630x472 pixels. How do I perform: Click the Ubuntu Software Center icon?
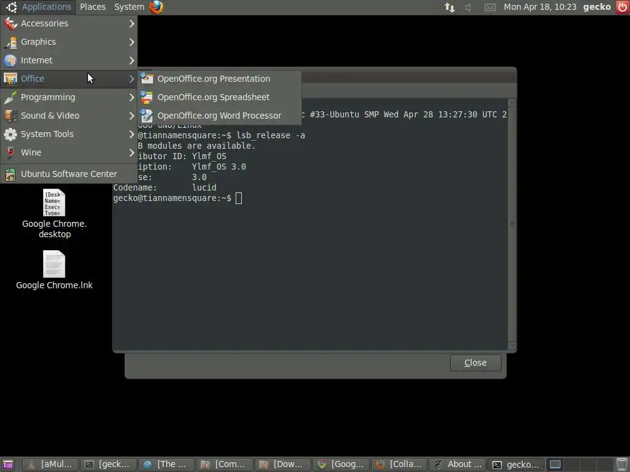coord(10,174)
